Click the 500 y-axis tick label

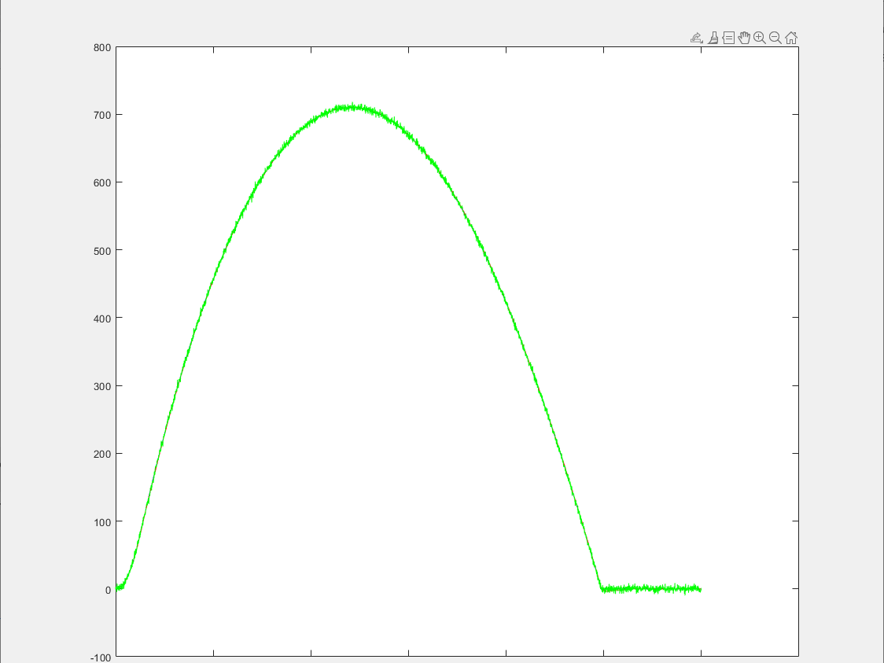pos(101,250)
